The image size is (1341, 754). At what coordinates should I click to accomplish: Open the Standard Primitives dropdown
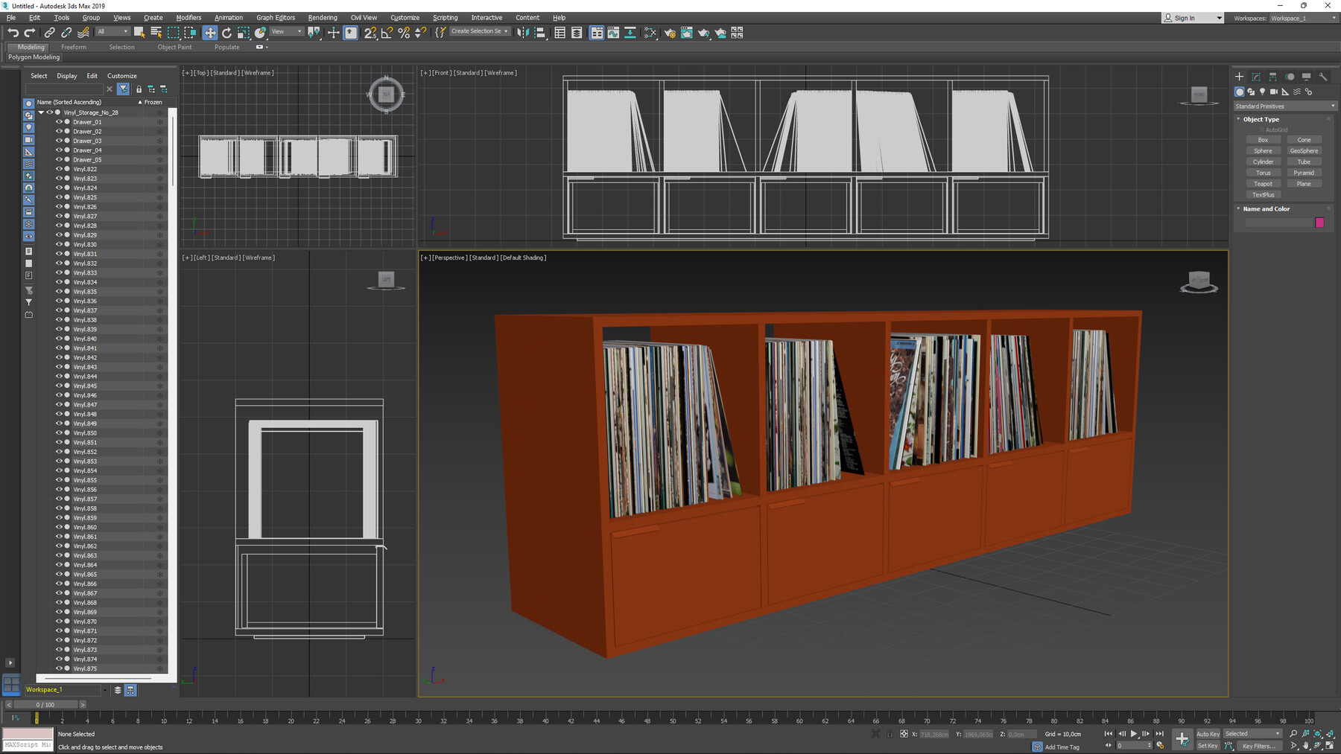pos(1284,106)
